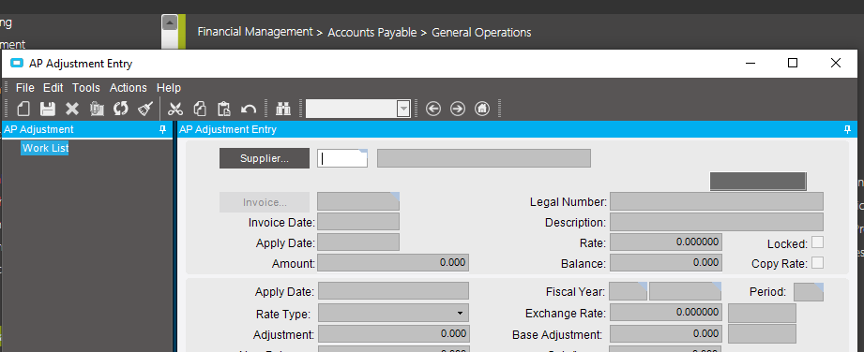Viewport: 864px width, 352px height.
Task: Click the Home navigation icon
Action: click(x=482, y=109)
